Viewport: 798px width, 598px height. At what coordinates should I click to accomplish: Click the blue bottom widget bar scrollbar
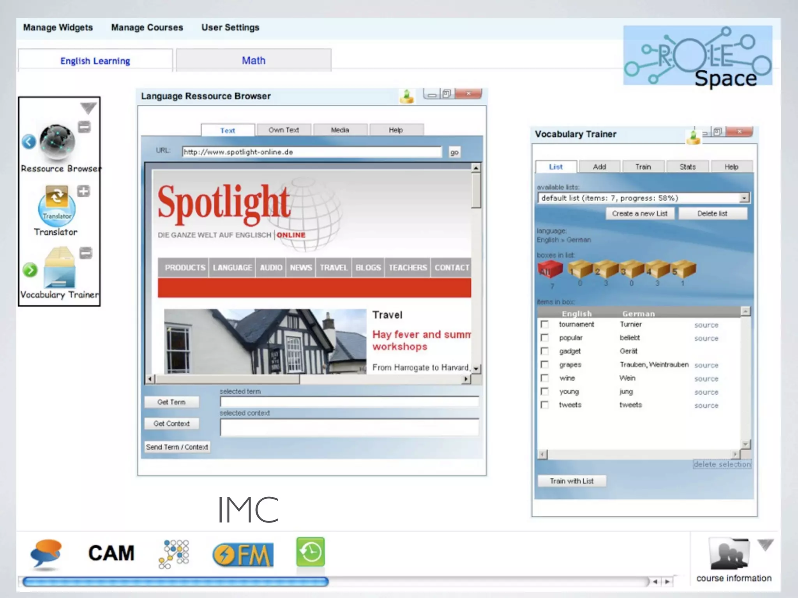pyautogui.click(x=175, y=582)
